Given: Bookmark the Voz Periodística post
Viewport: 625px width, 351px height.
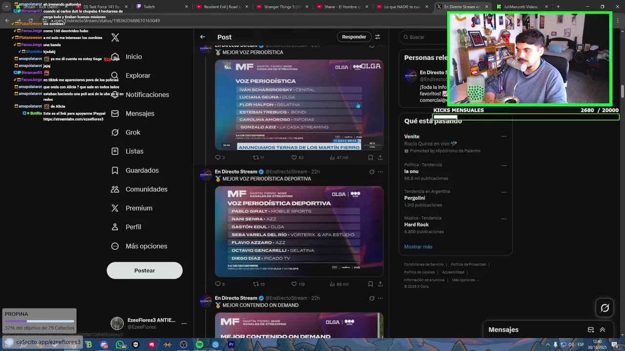Looking at the screenshot, I should click(371, 157).
